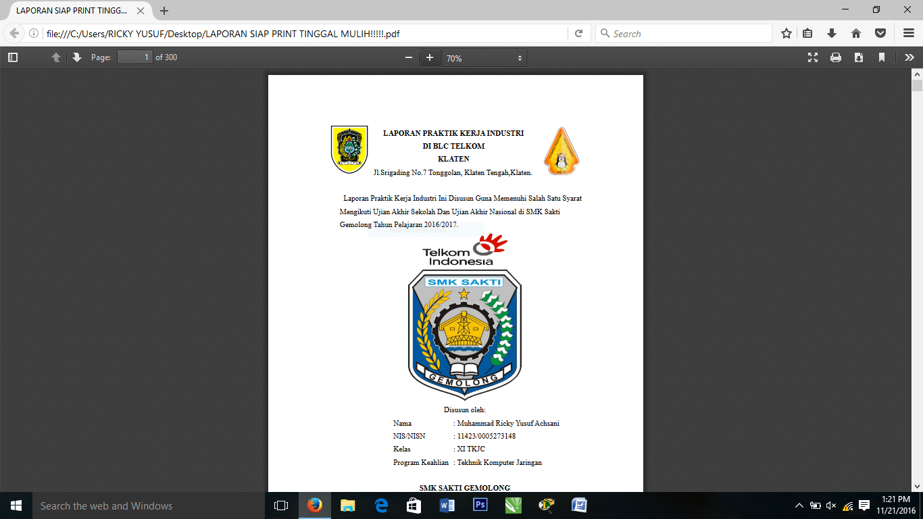Click the muted volume tray icon
923x519 pixels.
click(832, 505)
